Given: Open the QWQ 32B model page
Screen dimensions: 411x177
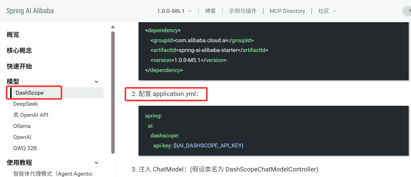Looking at the screenshot, I should (x=25, y=148).
